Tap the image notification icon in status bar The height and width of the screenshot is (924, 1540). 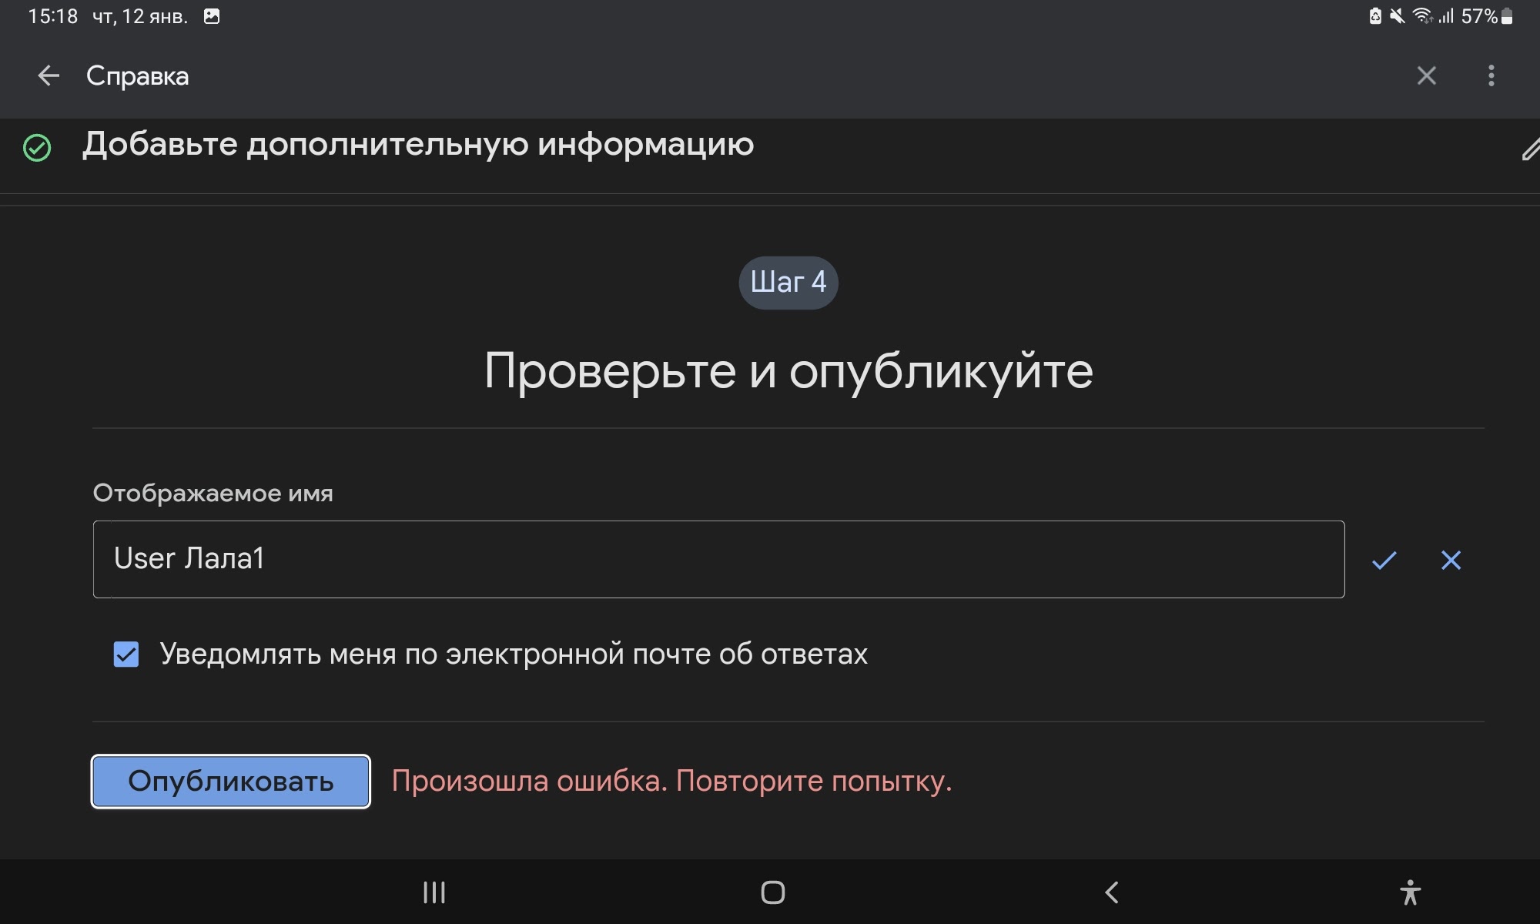tap(212, 16)
